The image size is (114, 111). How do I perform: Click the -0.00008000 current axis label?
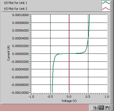tap(20, 85)
